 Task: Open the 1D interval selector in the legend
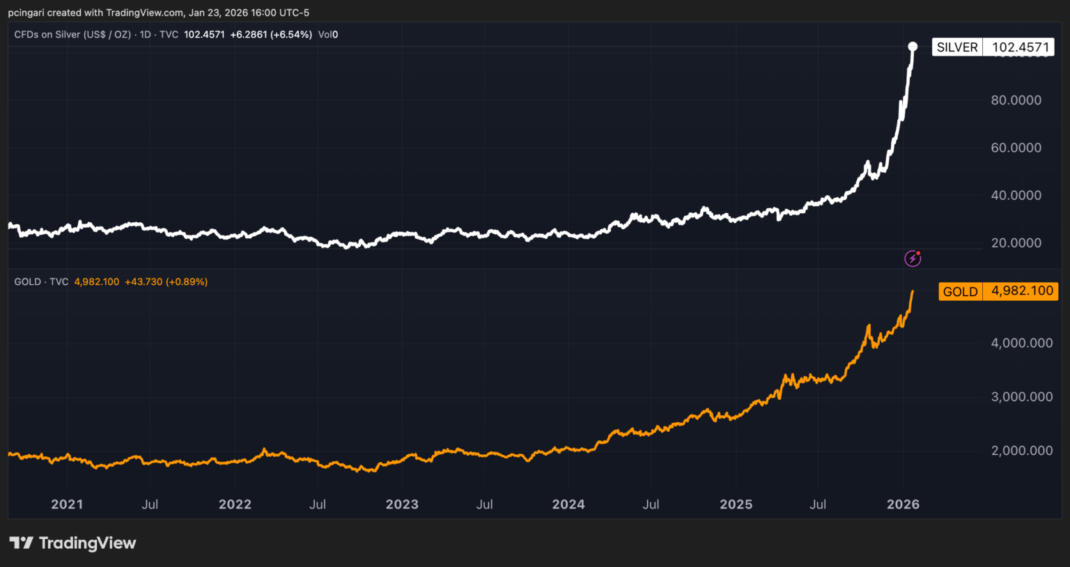coord(146,34)
